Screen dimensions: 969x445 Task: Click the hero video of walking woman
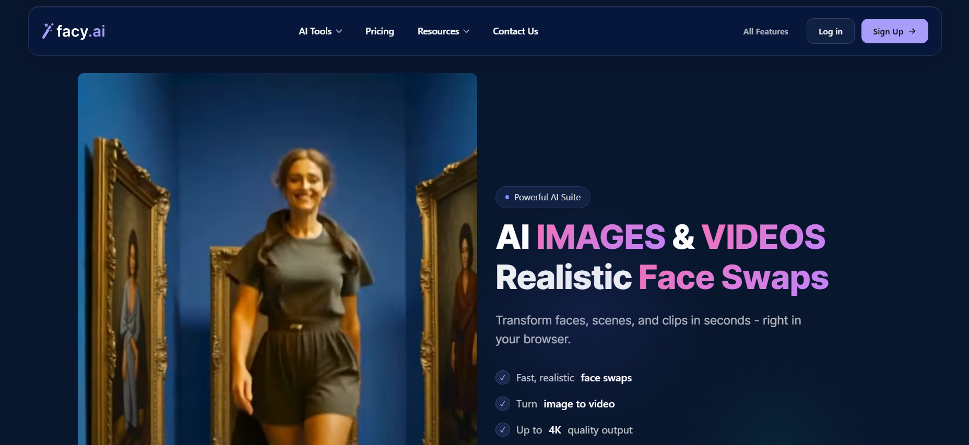pyautogui.click(x=277, y=261)
